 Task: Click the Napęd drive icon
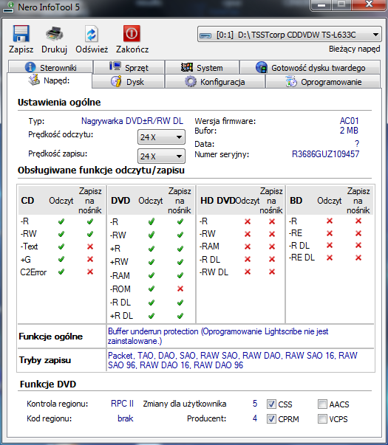click(x=34, y=80)
